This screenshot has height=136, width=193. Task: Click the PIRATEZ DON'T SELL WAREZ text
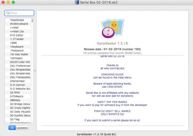point(112,111)
